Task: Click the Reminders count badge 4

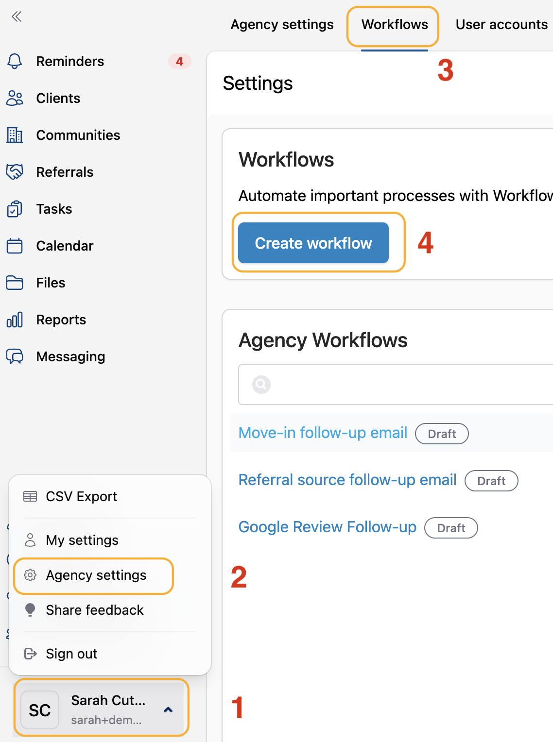Action: click(x=179, y=61)
